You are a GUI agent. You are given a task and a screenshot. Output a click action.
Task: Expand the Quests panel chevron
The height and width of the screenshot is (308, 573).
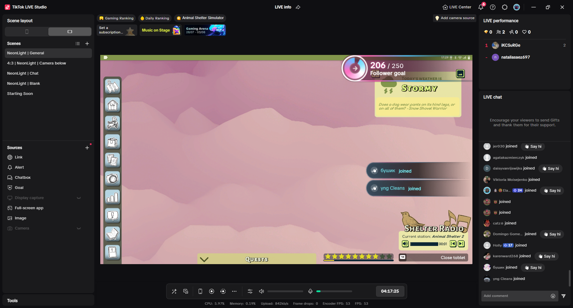tap(204, 259)
